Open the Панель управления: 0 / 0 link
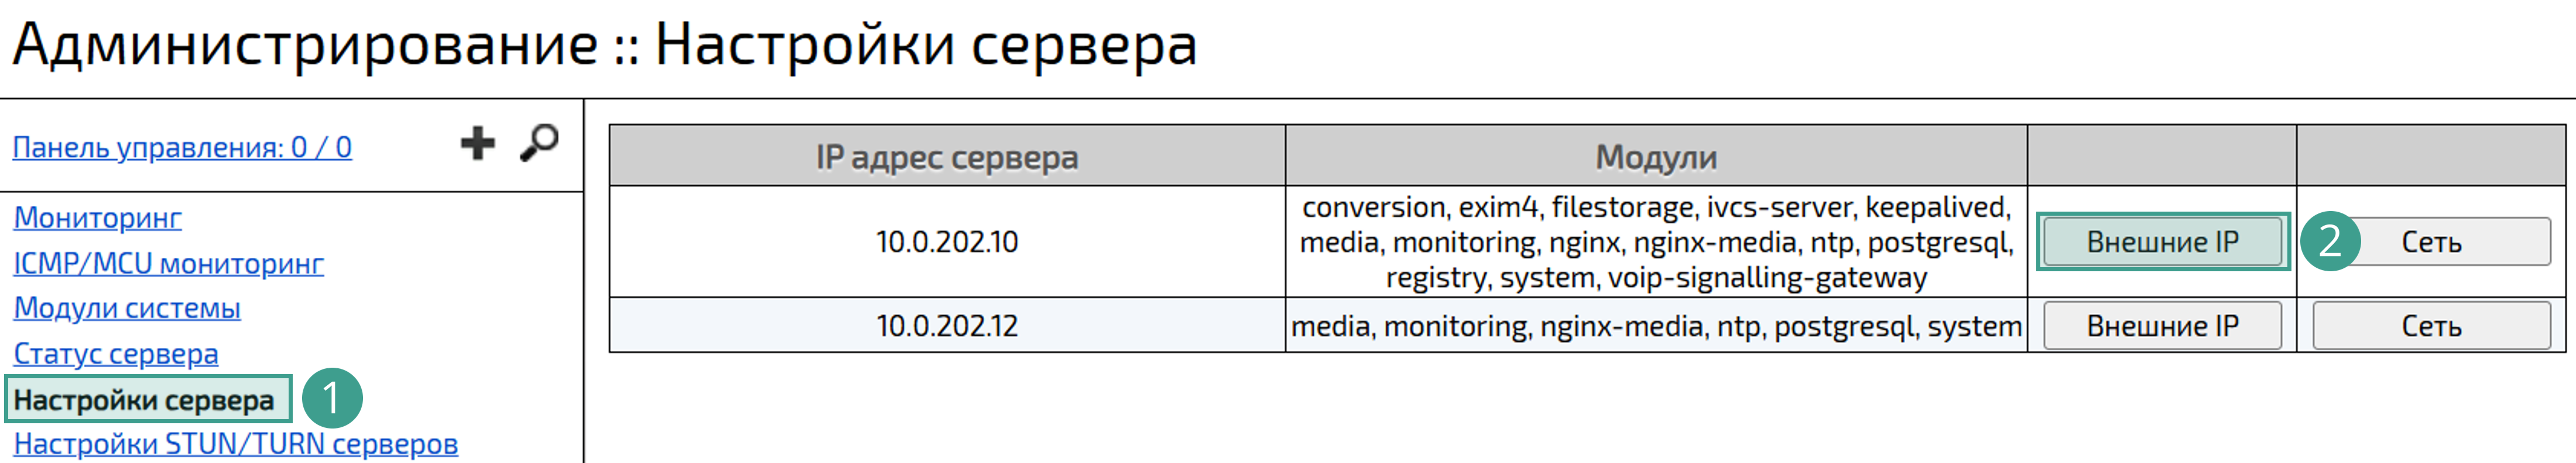The height and width of the screenshot is (463, 2576). [182, 148]
